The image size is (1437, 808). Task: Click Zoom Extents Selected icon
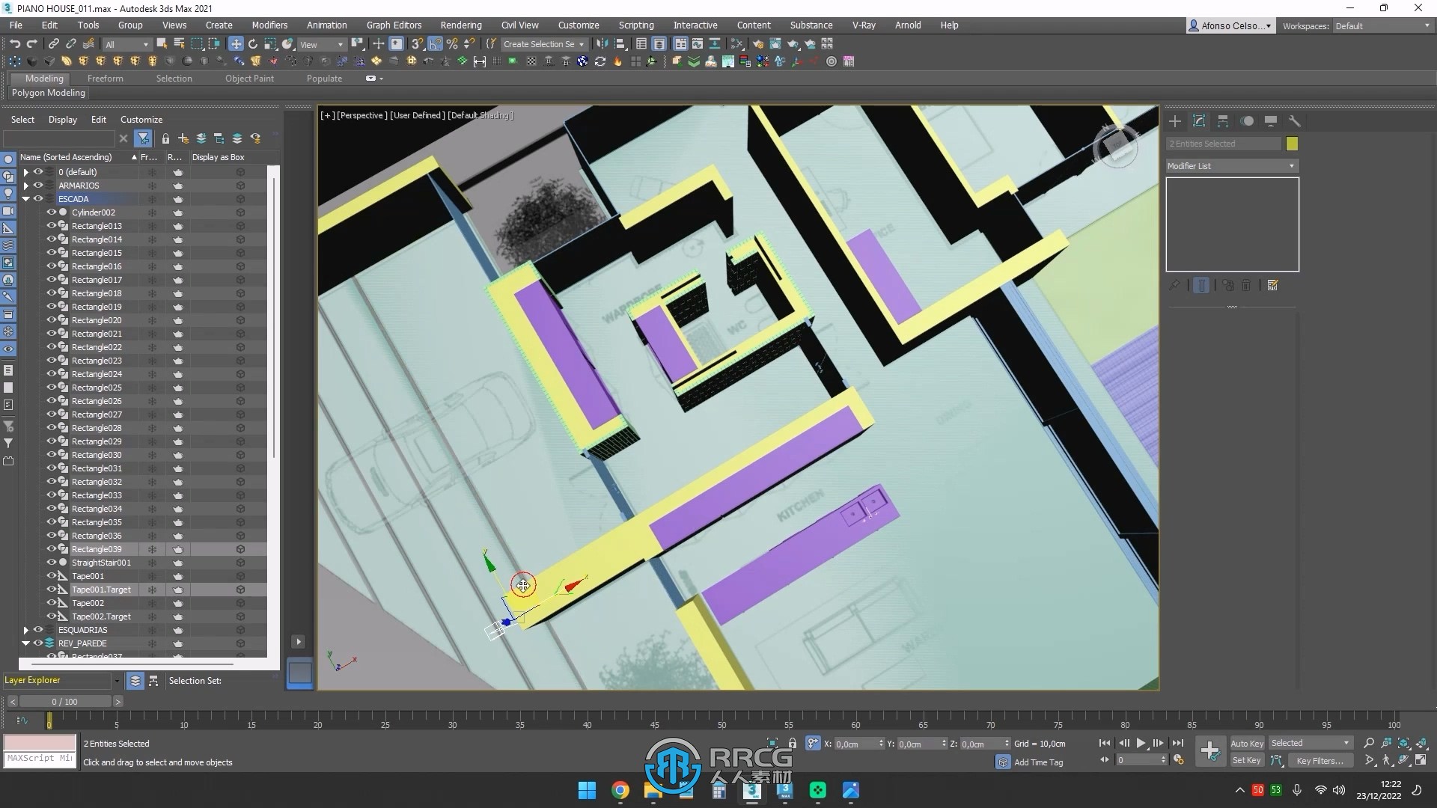(x=1403, y=743)
